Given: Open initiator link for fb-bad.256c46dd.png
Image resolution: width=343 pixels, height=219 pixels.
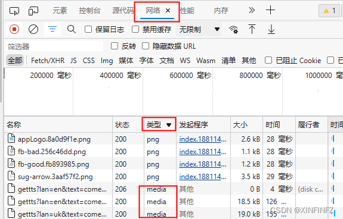Looking at the screenshot, I should pyautogui.click(x=203, y=151).
